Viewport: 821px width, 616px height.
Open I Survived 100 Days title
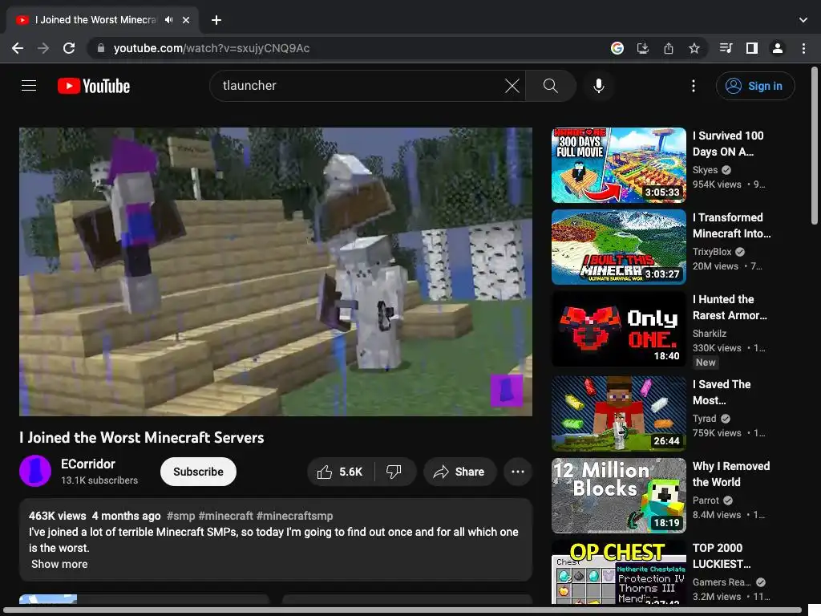click(728, 144)
